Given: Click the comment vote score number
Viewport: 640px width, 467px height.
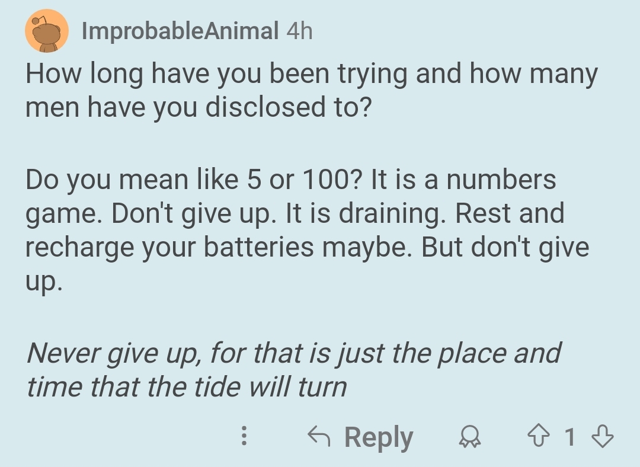Looking at the screenshot, I should tap(570, 437).
